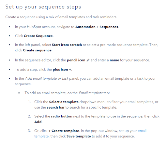Click the bold 'search bar' text
Screen dimensions: 167x144
(56, 107)
